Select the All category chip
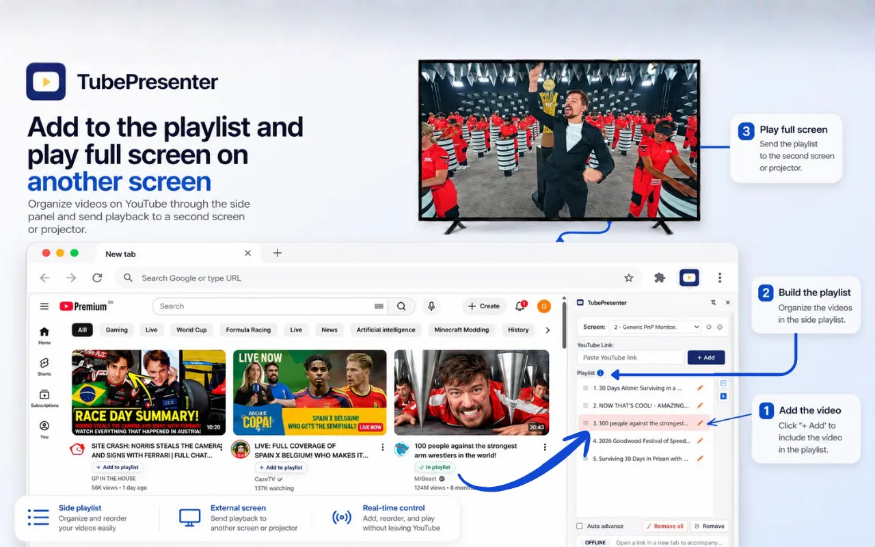This screenshot has width=875, height=547. point(82,330)
